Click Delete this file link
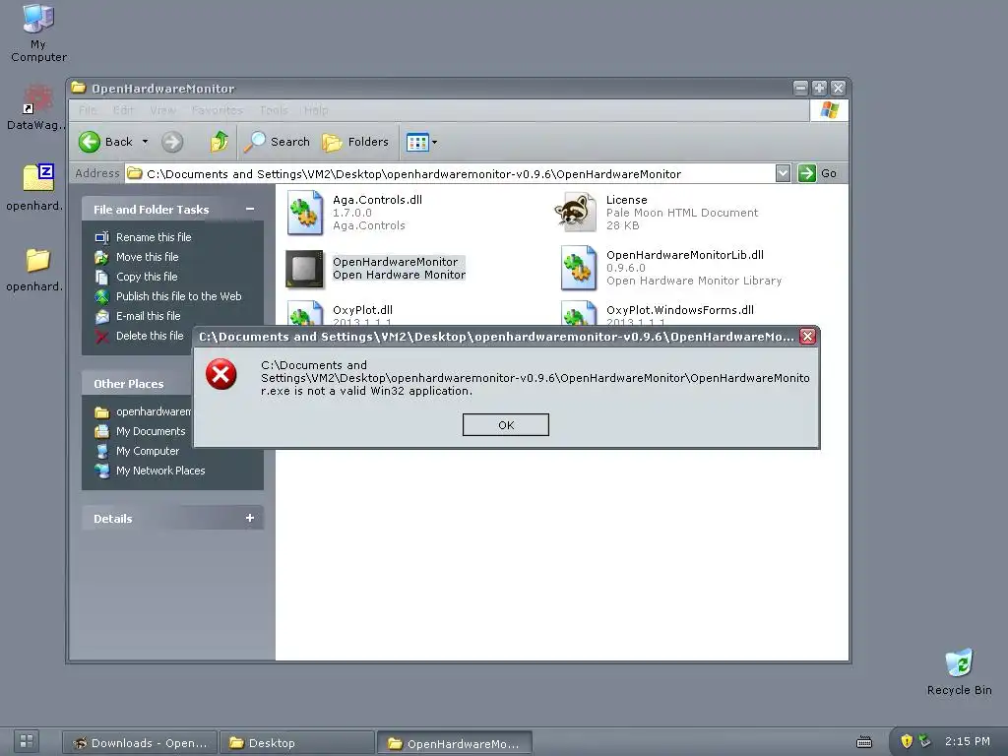 [x=150, y=336]
